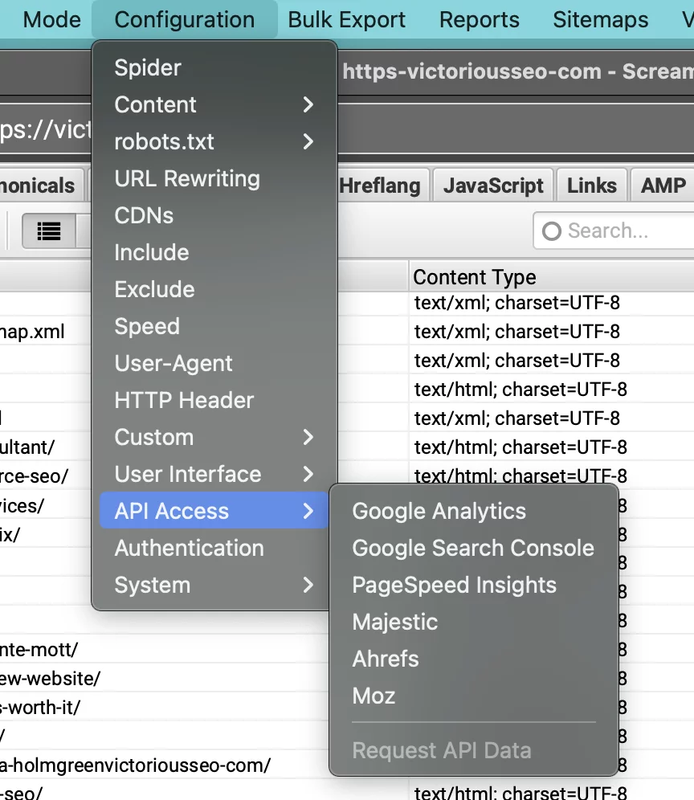This screenshot has width=694, height=800.
Task: Open Authentication settings
Action: point(214,548)
